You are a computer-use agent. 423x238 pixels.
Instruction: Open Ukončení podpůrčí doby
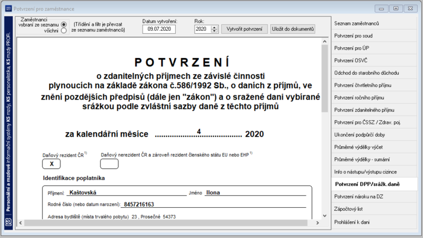374,135
